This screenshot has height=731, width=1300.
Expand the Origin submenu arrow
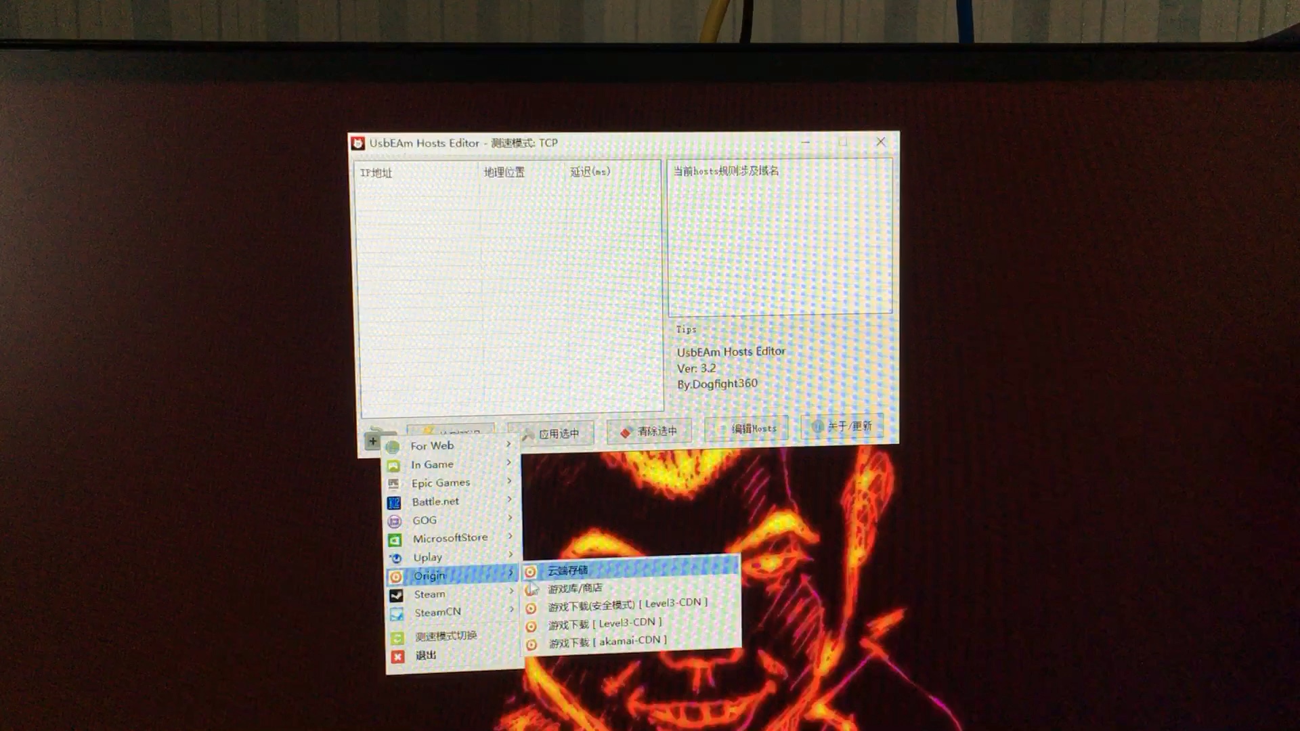(511, 573)
